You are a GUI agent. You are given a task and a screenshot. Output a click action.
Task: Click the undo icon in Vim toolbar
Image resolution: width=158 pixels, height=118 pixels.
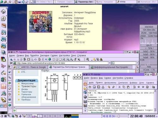click(109, 87)
